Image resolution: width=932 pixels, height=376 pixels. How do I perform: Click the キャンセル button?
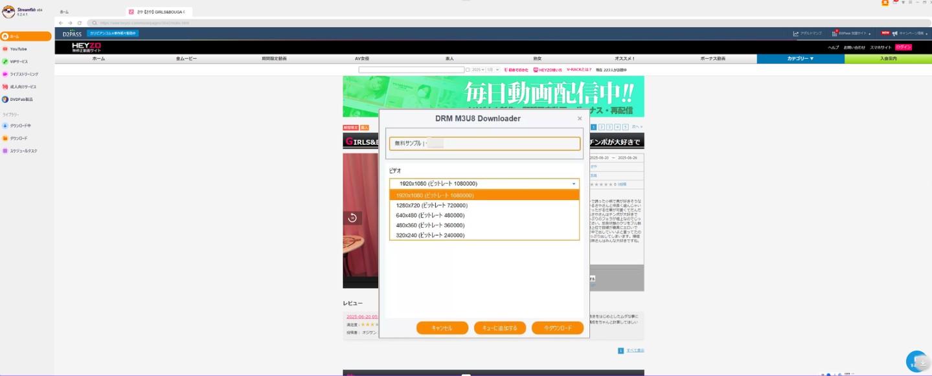click(442, 328)
